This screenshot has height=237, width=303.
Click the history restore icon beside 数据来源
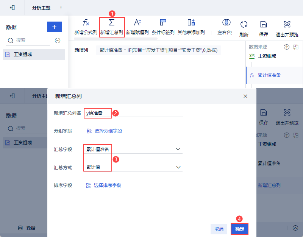pos(287,47)
